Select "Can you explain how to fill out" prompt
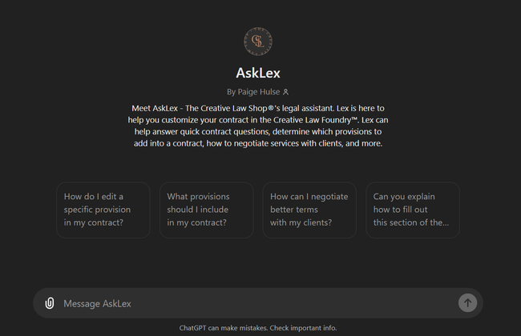 pos(412,210)
